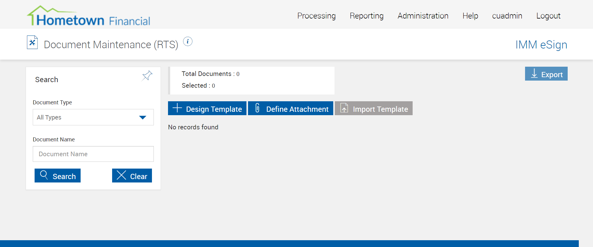The height and width of the screenshot is (247, 593).
Task: Click the Document Type dropdown arrow
Action: coord(142,117)
